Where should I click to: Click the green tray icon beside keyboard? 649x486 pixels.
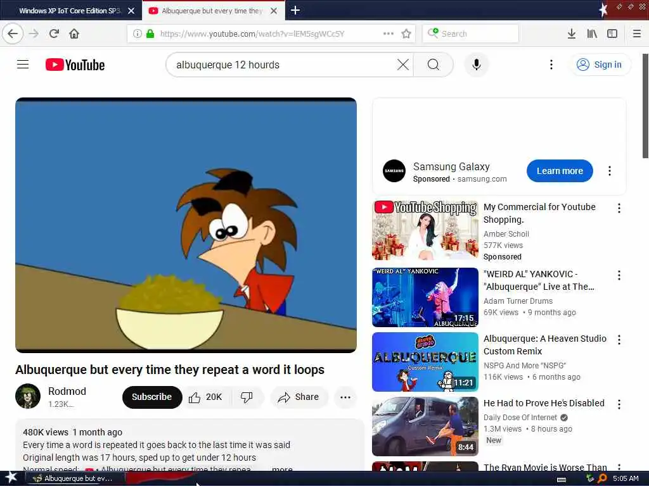pos(590,478)
